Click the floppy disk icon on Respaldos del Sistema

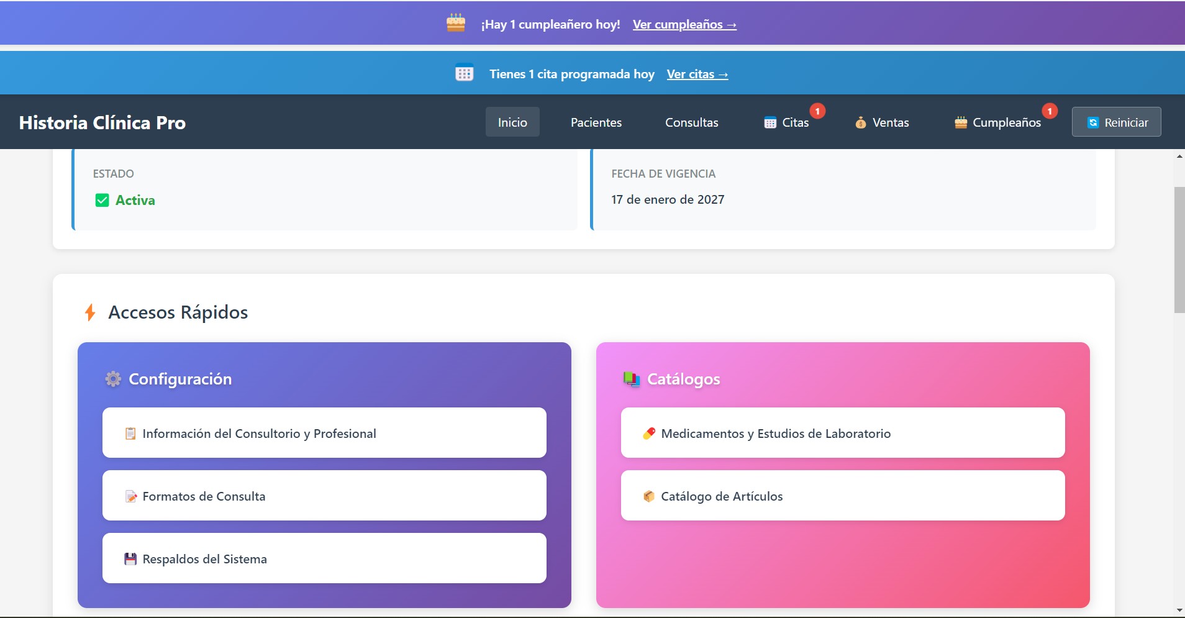click(130, 558)
